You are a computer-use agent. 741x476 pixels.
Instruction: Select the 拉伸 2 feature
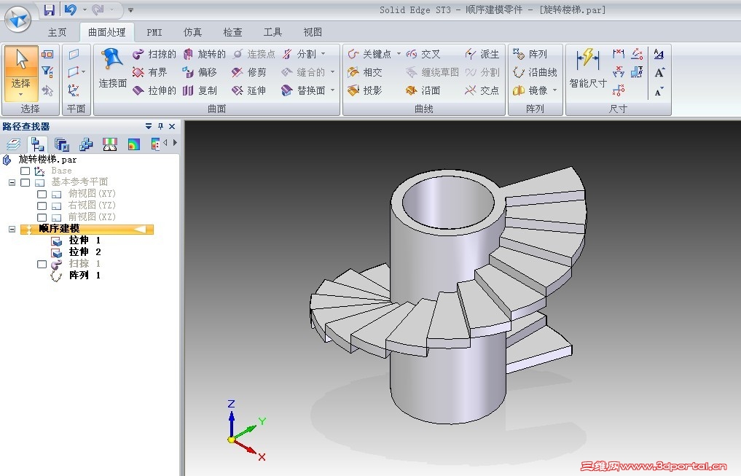coord(77,252)
